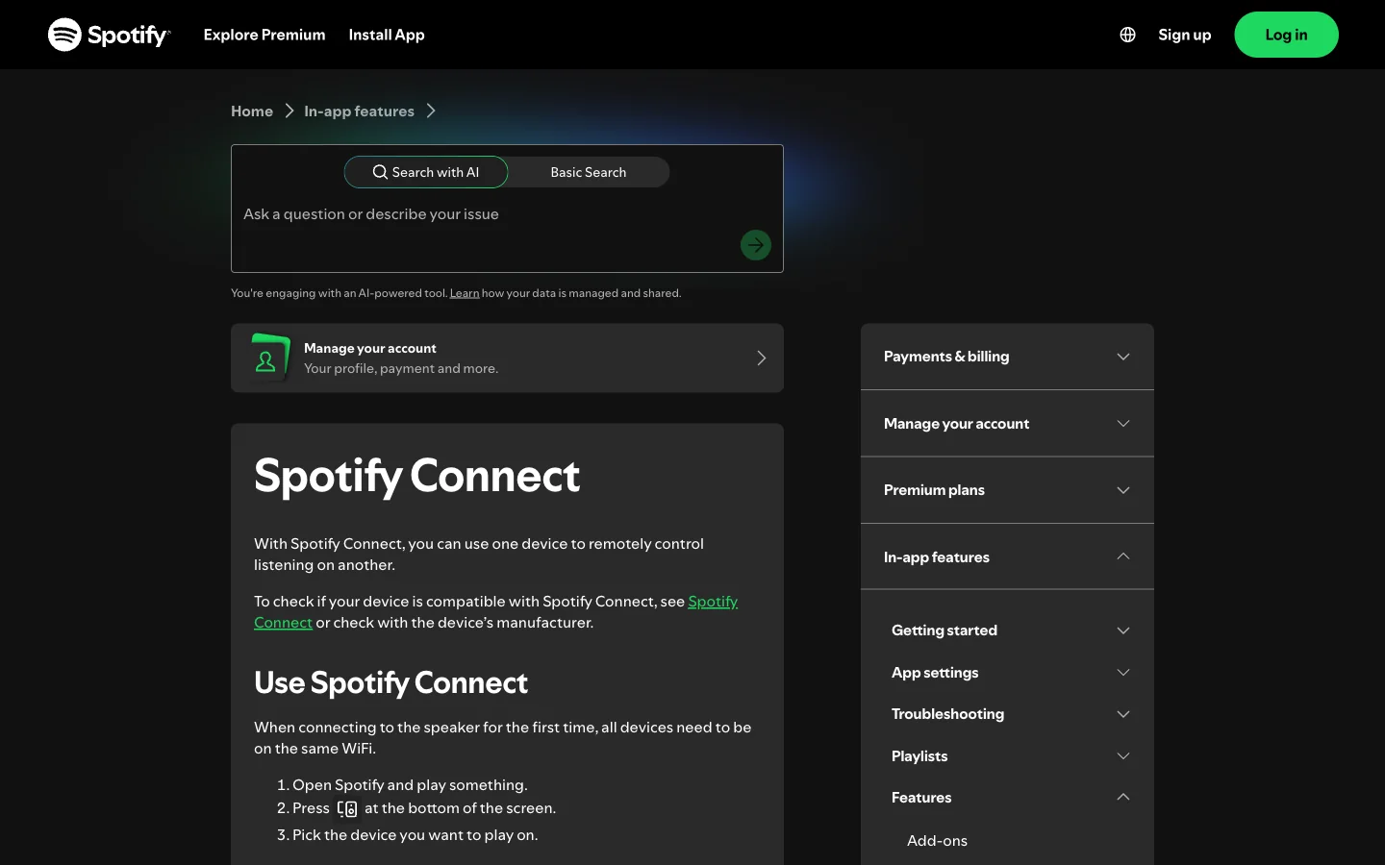1385x865 pixels.
Task: Expand the Troubleshooting submenu
Action: (x=1011, y=714)
